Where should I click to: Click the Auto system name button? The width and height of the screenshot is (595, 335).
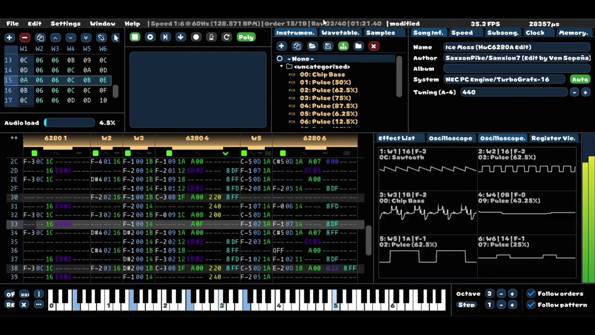tap(580, 80)
